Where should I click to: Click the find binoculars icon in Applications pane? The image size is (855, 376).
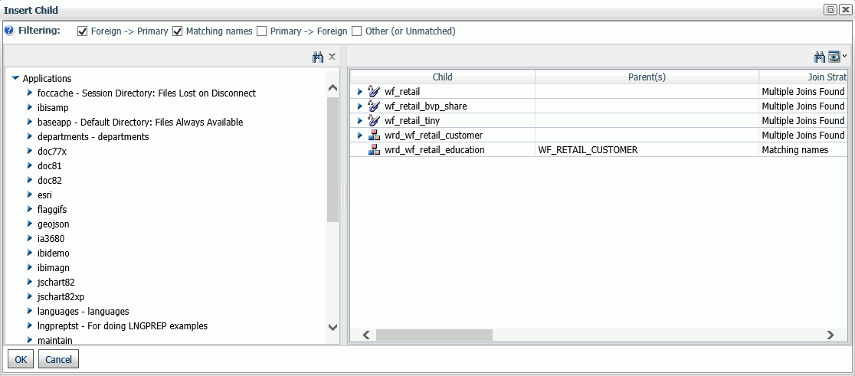pyautogui.click(x=318, y=57)
